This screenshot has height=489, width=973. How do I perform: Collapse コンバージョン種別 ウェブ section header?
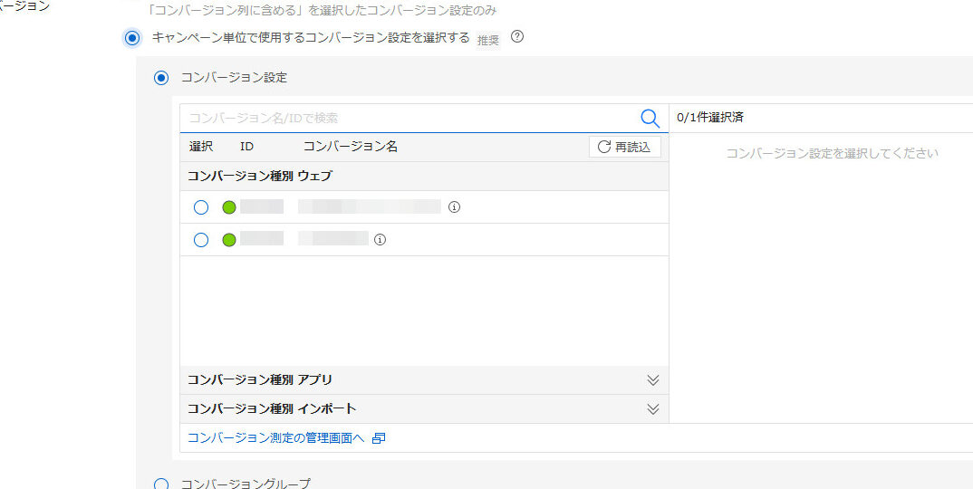425,177
